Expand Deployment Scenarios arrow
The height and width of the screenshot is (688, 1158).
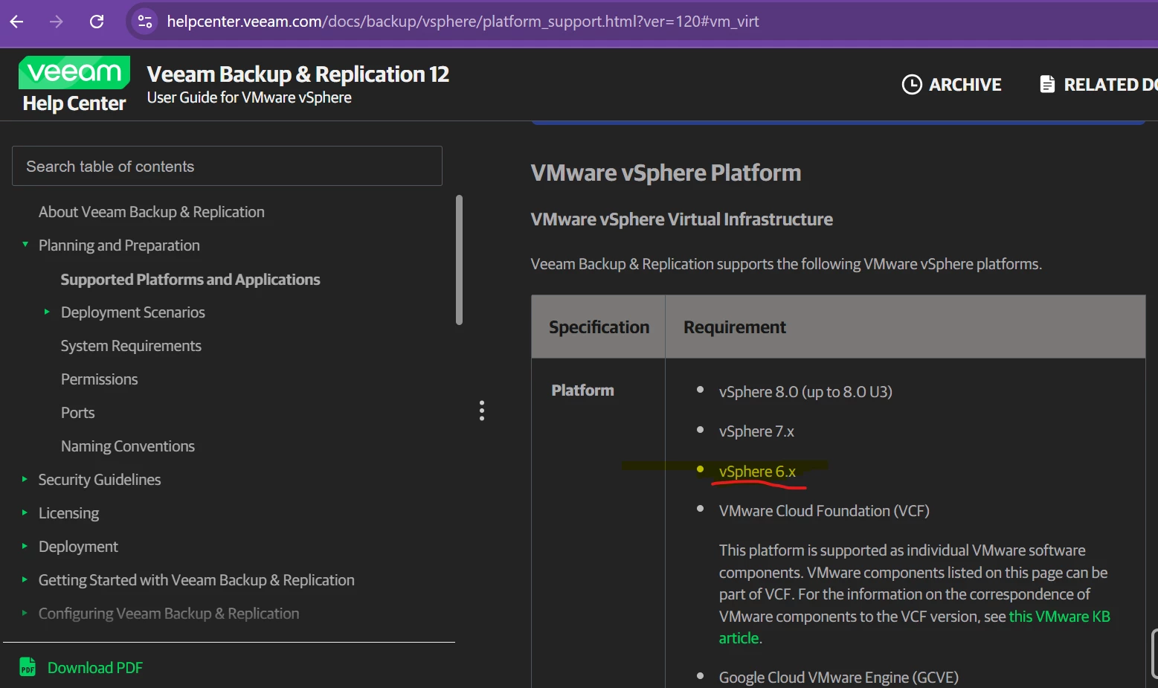[47, 312]
